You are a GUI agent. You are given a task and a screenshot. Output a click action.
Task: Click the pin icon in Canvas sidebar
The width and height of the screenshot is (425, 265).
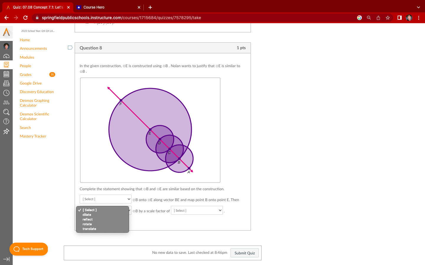(6, 131)
